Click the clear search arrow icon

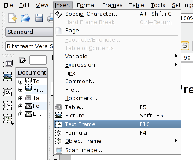tap(23, 60)
